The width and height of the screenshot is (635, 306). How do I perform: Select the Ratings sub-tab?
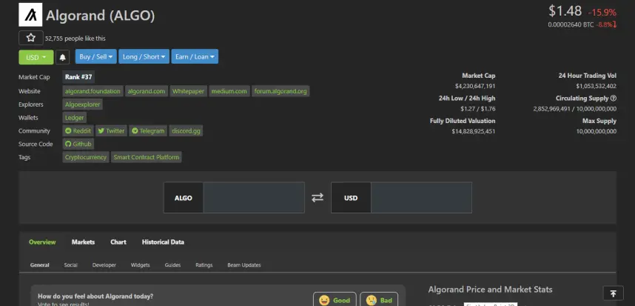coord(204,265)
